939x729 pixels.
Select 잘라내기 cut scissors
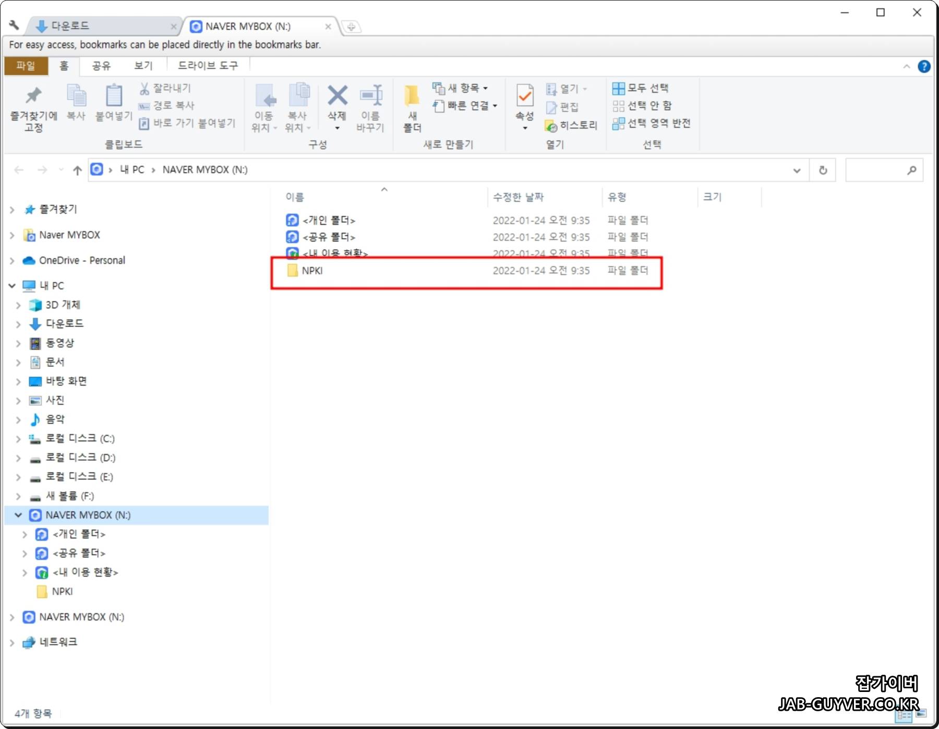(x=165, y=88)
